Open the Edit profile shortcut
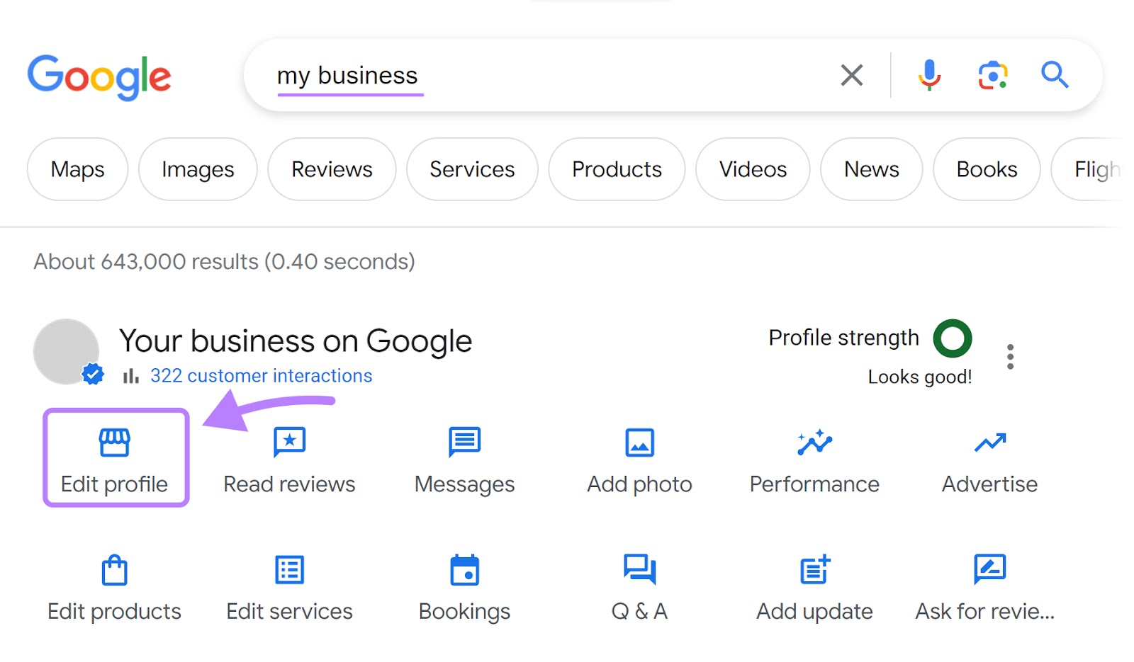 [x=115, y=457]
